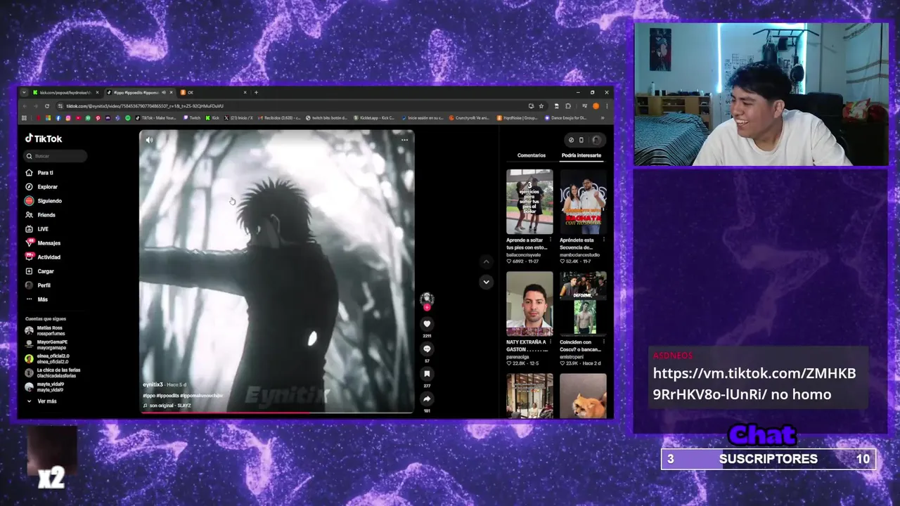Open eynitix3 creator name on video
This screenshot has width=900, height=506.
[x=153, y=385]
